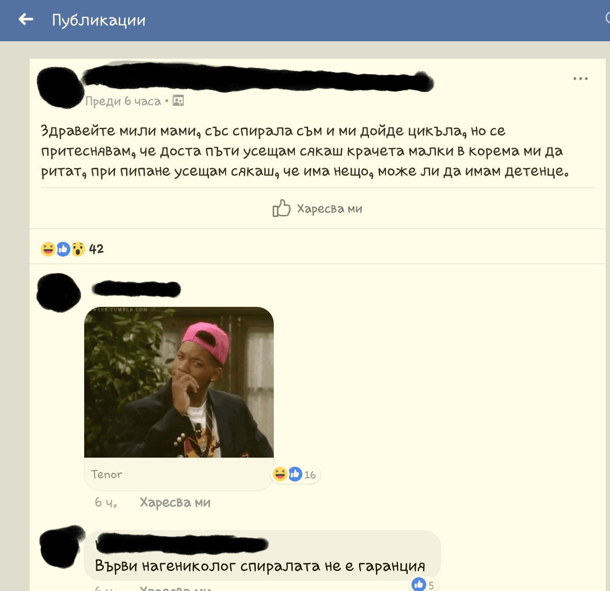The height and width of the screenshot is (591, 610).
Task: Open the GIF image in first comment
Action: click(179, 382)
